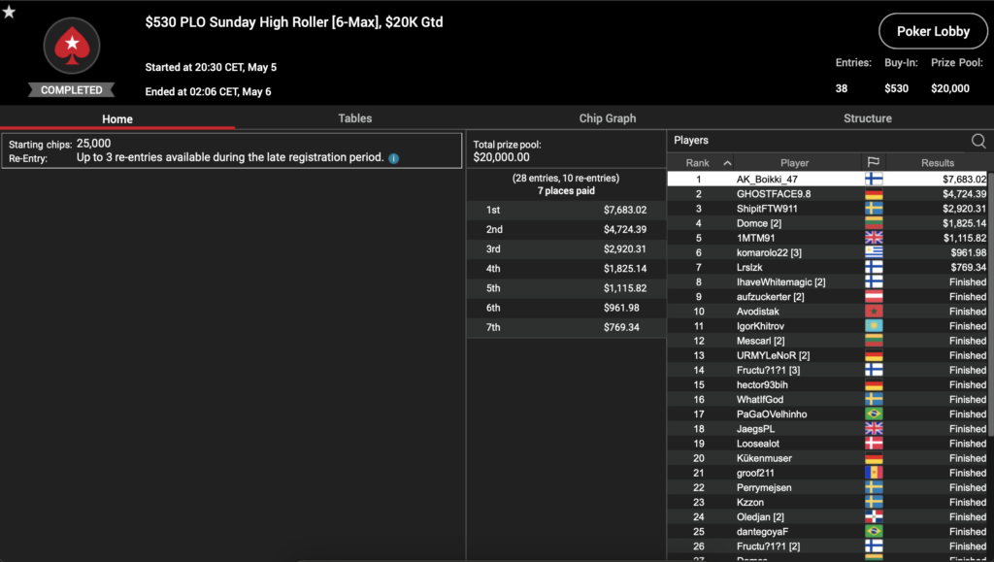994x562 pixels.
Task: Click the re-entry info icon
Action: [394, 158]
